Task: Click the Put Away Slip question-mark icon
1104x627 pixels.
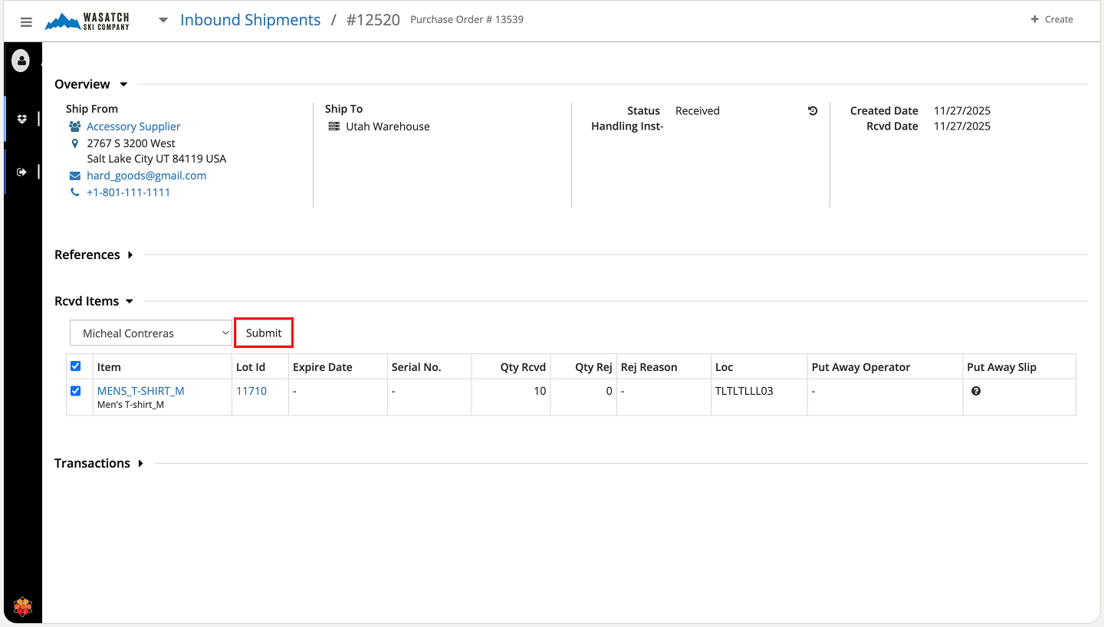Action: coord(975,391)
